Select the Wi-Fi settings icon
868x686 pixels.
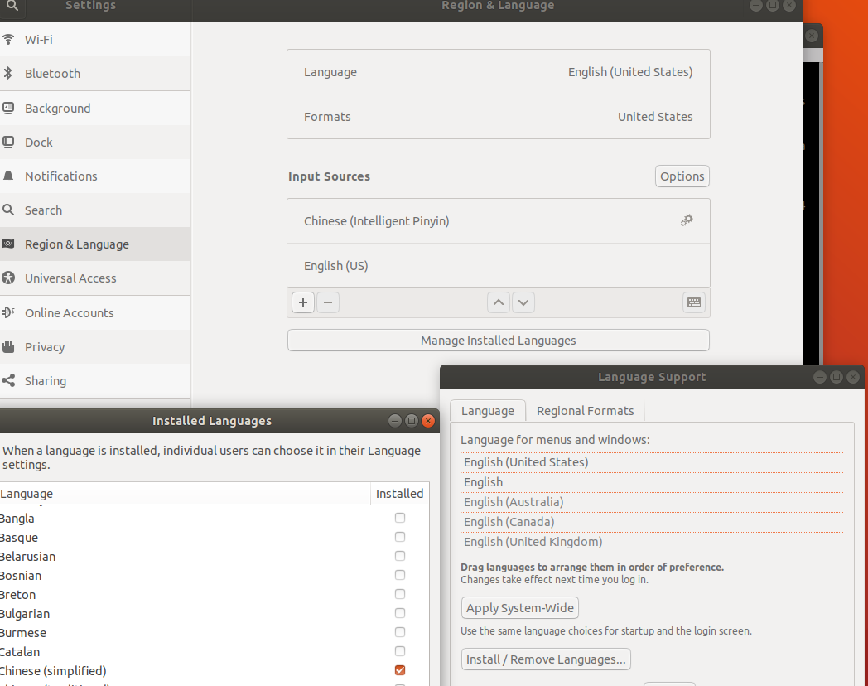(x=9, y=39)
